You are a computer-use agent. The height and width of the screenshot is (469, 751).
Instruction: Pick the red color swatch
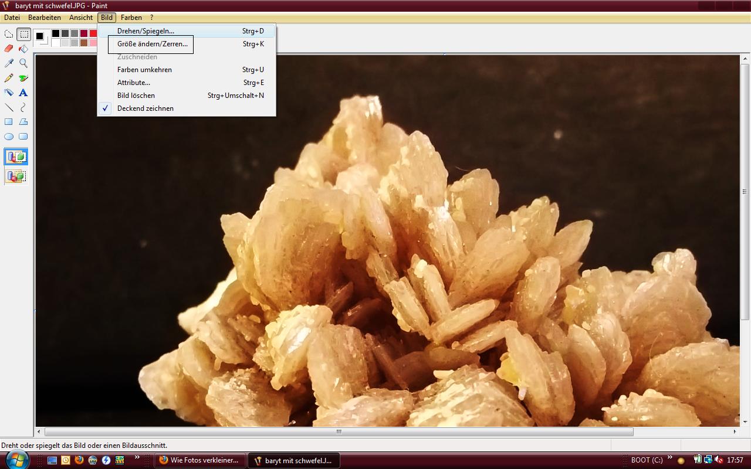[x=93, y=33]
